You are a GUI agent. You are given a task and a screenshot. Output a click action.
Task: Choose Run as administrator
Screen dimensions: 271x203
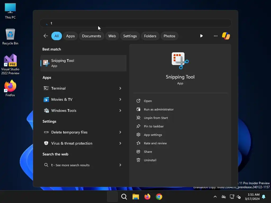159,109
